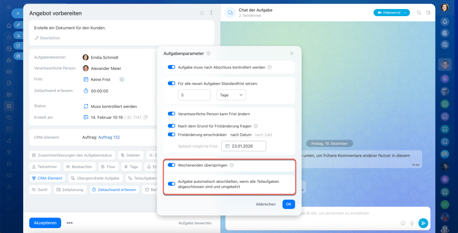Click the notifications bell icon
Image resolution: width=458 pixels, height=233 pixels.
pos(445,22)
